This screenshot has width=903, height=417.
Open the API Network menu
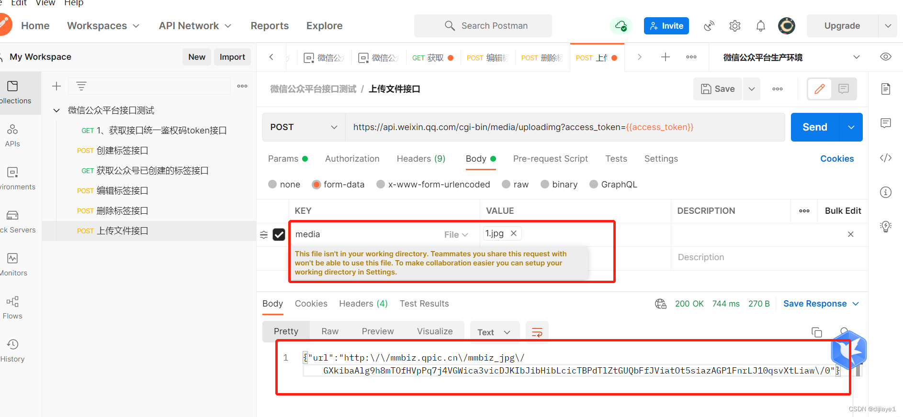coord(195,26)
